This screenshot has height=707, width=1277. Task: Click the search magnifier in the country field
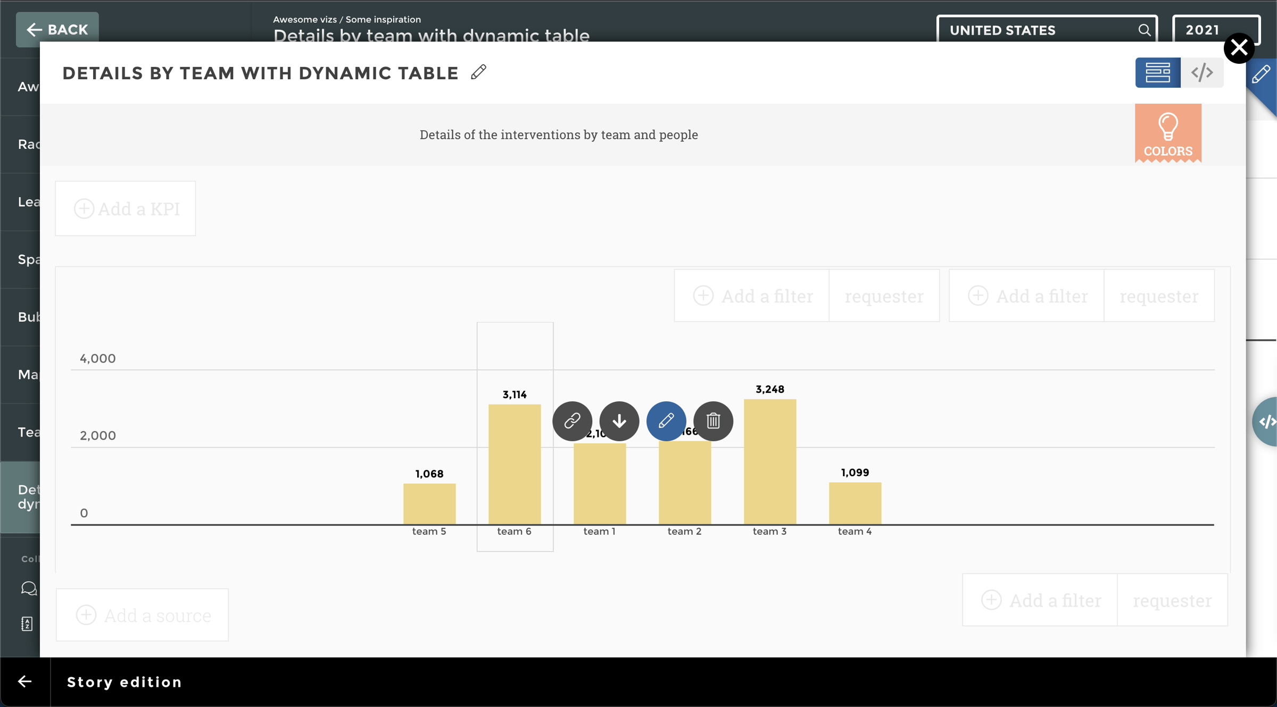tap(1144, 30)
